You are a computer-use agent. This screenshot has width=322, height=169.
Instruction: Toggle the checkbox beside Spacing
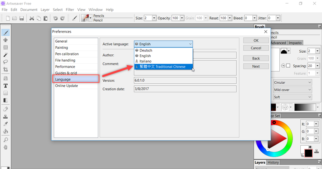(289, 66)
